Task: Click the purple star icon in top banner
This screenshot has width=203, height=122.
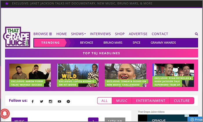Action: pyautogui.click(x=7, y=3)
